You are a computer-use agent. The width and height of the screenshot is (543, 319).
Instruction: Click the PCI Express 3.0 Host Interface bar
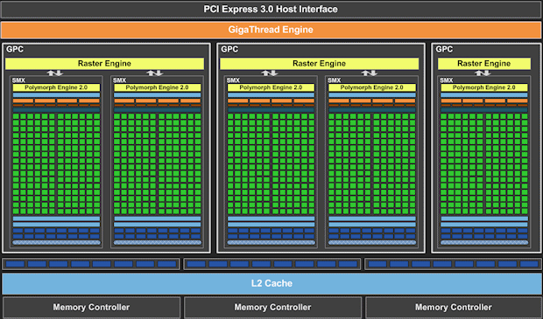coord(271,10)
